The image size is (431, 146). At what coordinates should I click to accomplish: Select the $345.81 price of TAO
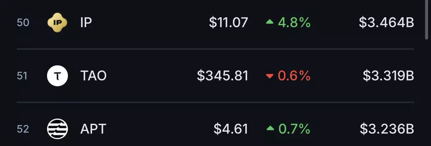[223, 76]
